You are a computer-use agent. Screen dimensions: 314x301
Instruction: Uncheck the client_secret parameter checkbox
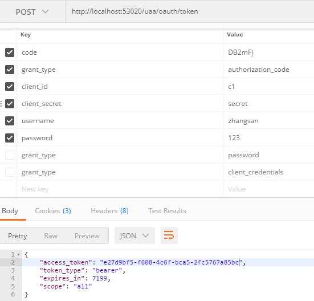coord(10,104)
